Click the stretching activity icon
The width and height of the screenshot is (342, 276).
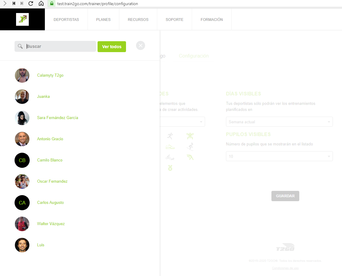(190, 157)
